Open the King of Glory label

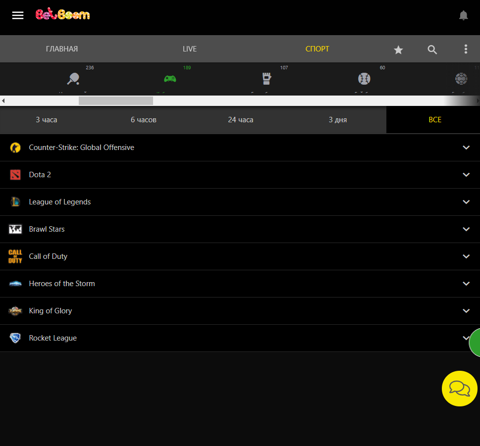pyautogui.click(x=50, y=311)
